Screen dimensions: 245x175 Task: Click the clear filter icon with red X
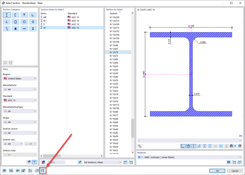(29, 162)
